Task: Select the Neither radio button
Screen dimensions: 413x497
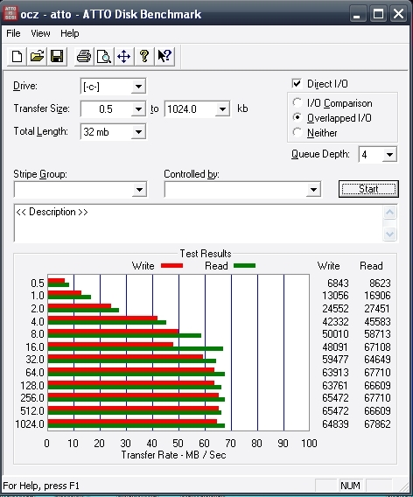Action: tap(297, 132)
